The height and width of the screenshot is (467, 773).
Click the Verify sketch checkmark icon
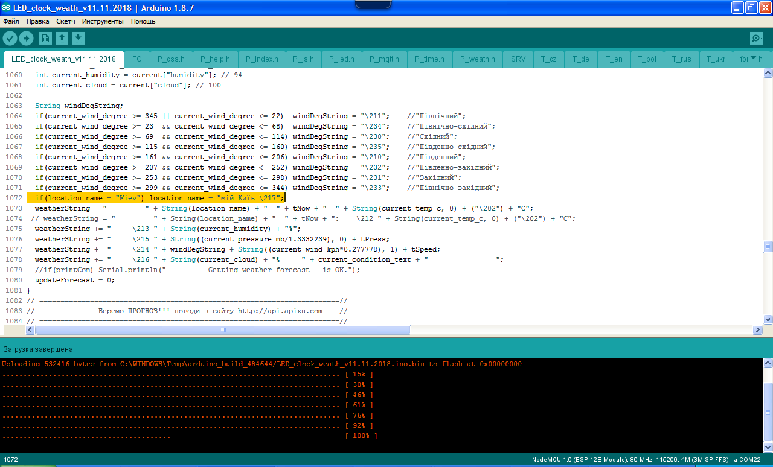click(x=10, y=39)
